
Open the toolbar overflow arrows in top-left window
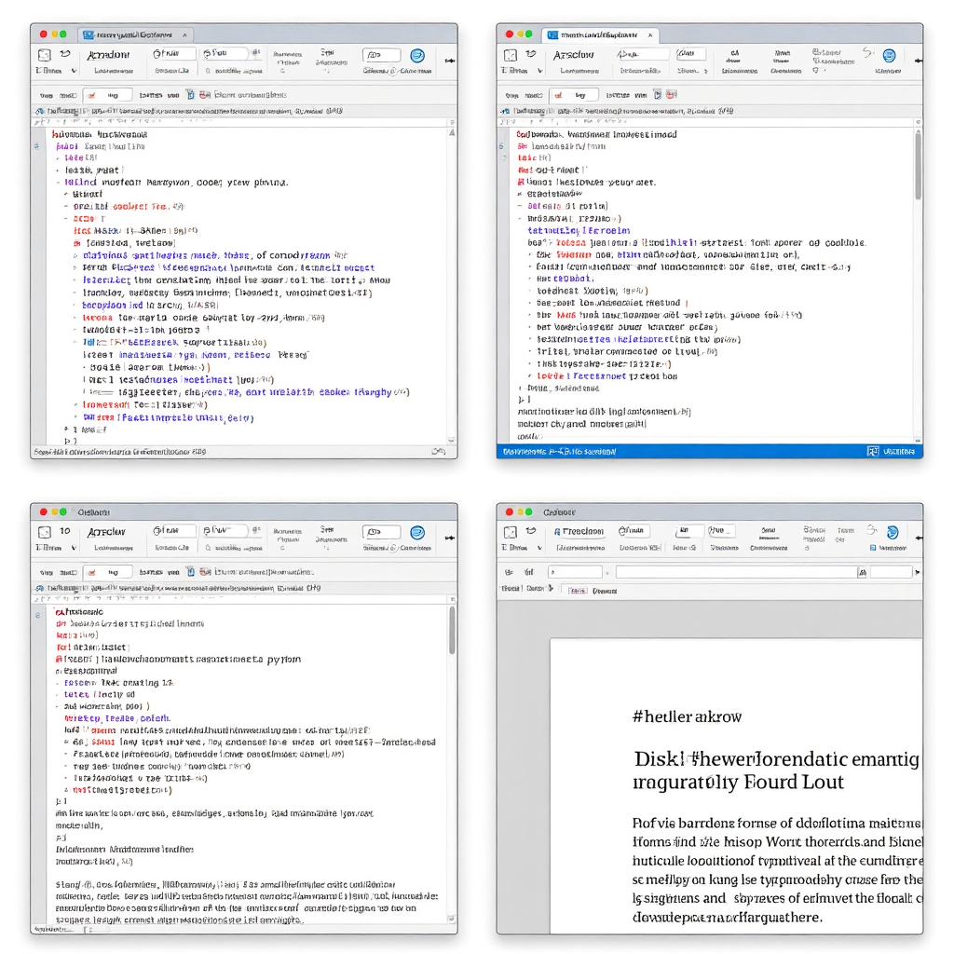coord(450,61)
